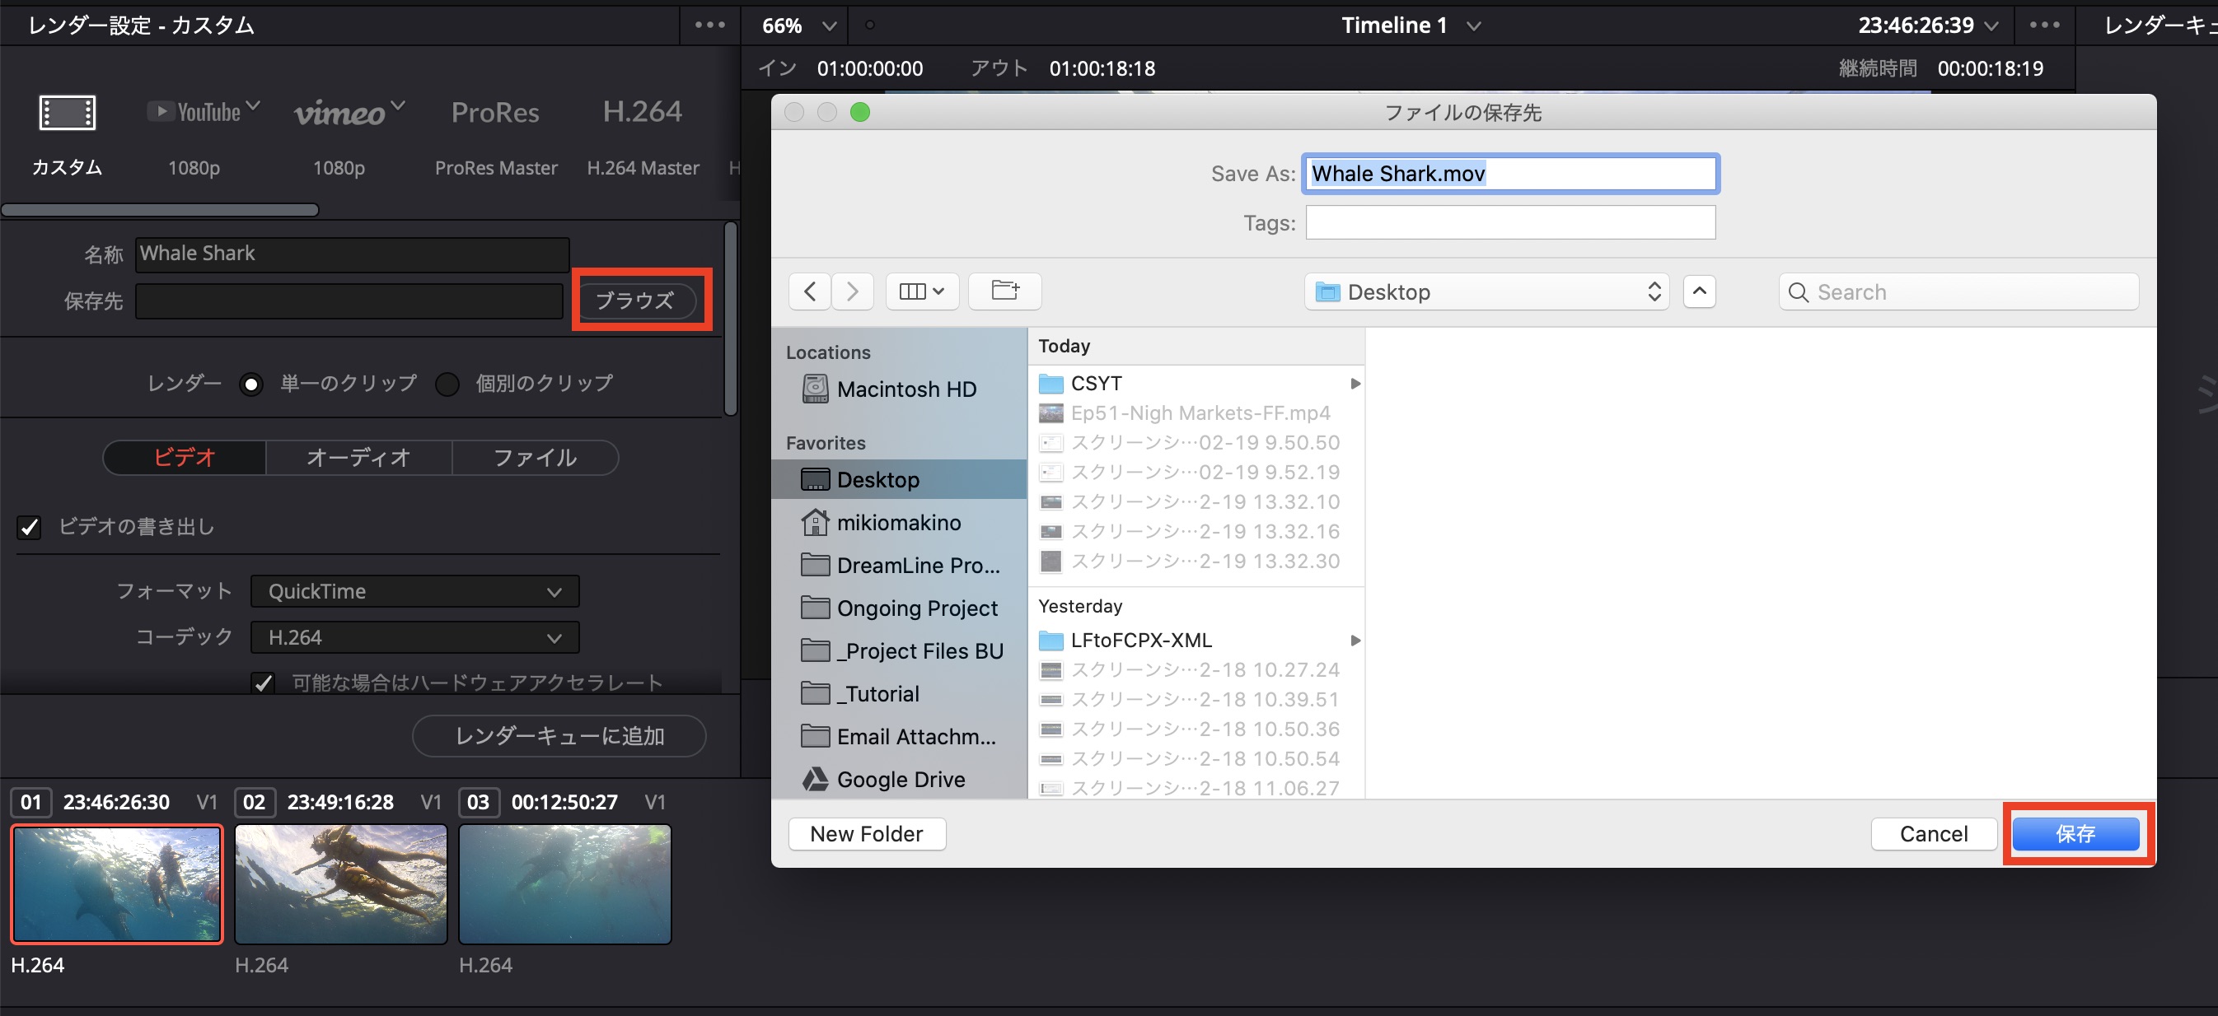This screenshot has height=1016, width=2218.
Task: Select the second clip thumbnail
Action: tap(341, 883)
